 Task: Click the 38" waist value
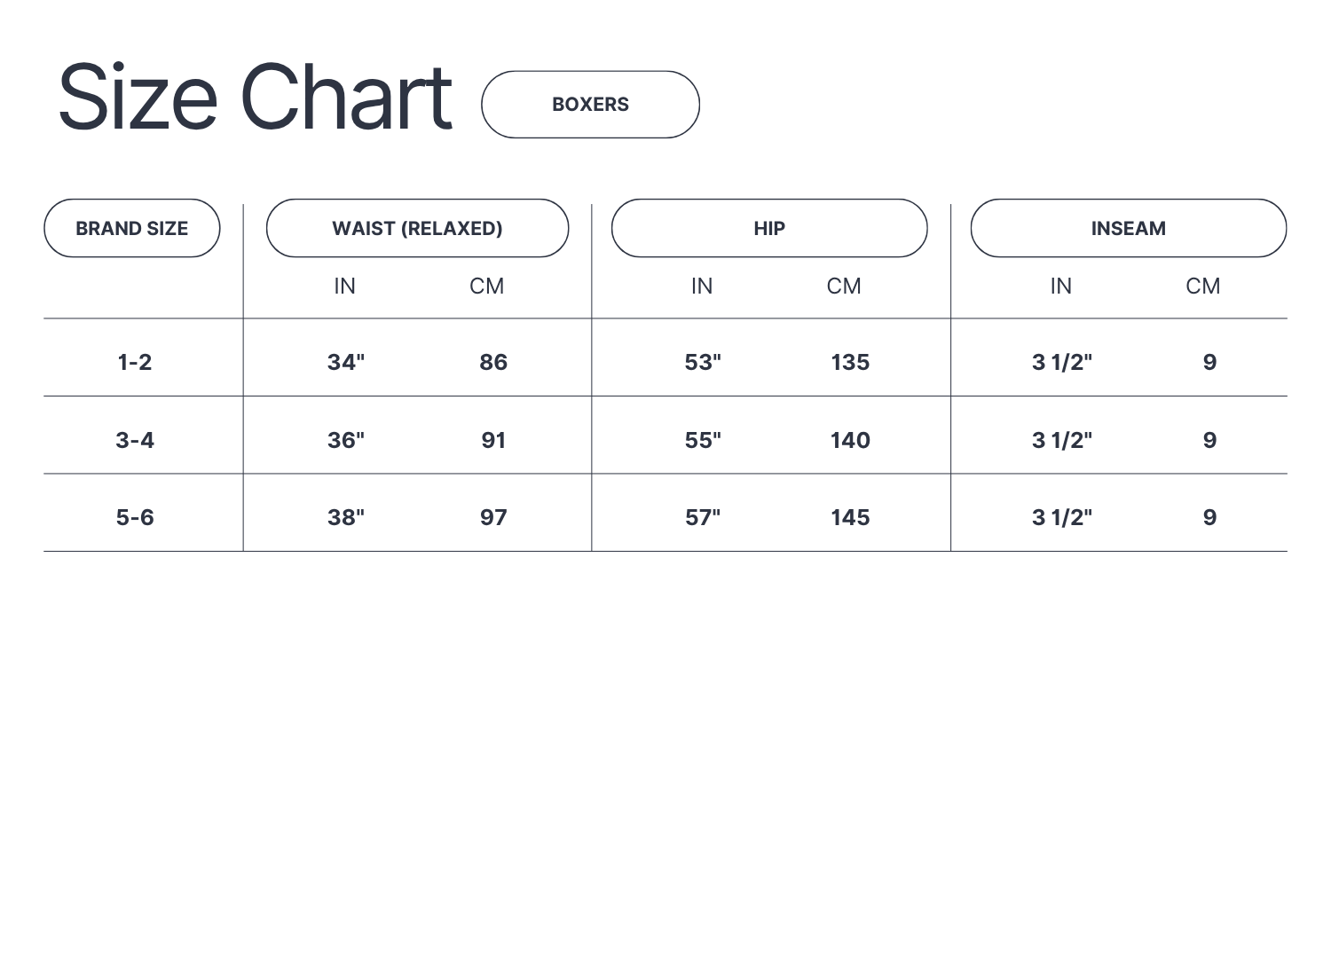pyautogui.click(x=346, y=517)
